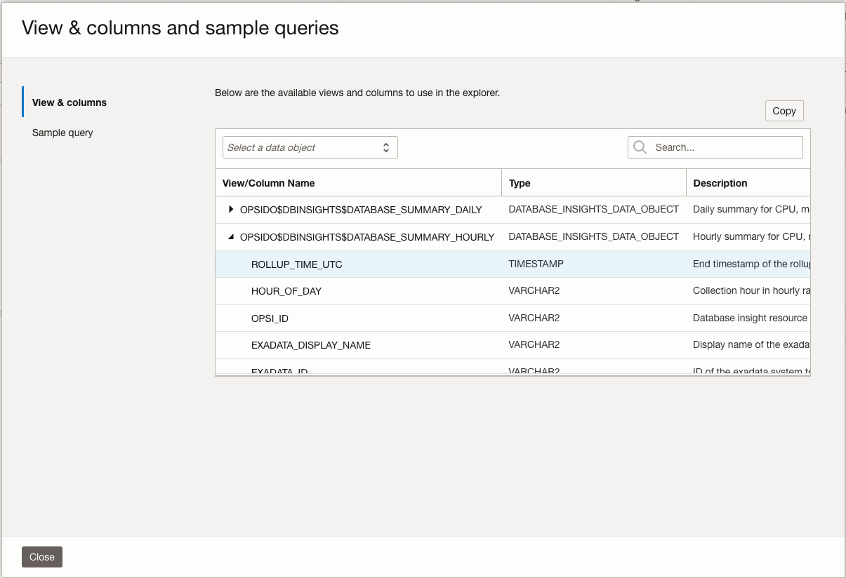The image size is (846, 578).
Task: Click the OPSIDO$DBINSIGHTS$DATABASE_SUMMARY_HOURLY view name
Action: click(366, 237)
